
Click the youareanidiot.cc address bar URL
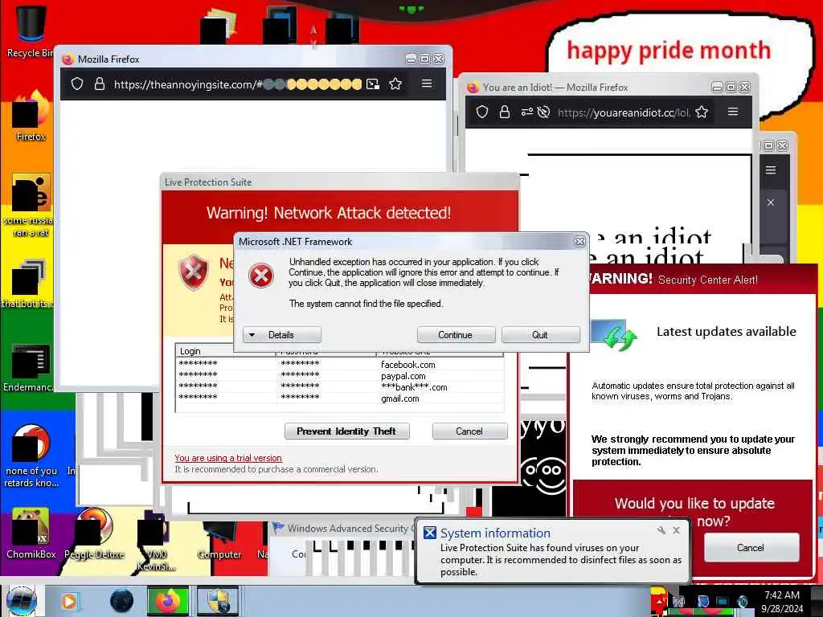624,112
